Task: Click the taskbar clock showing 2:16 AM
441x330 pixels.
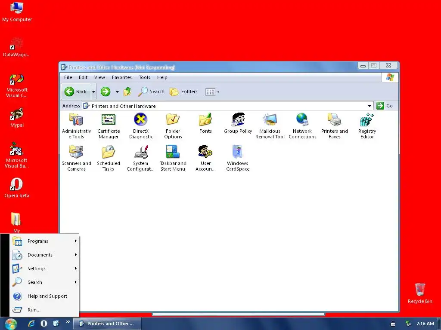Action: [425, 324]
